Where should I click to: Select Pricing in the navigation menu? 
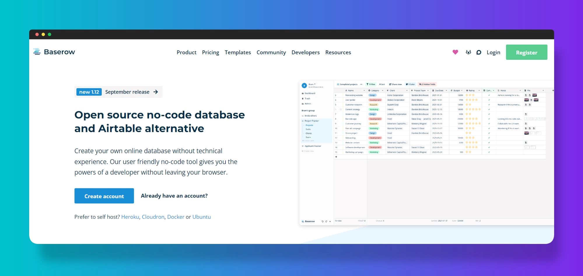[x=211, y=52]
